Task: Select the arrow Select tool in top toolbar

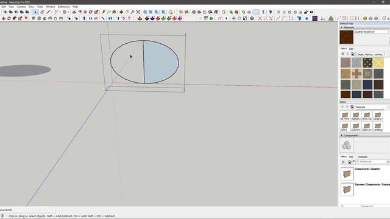Action: (35, 12)
